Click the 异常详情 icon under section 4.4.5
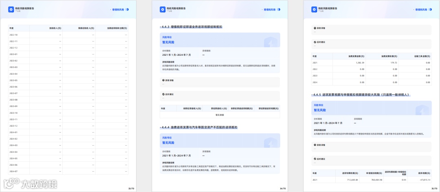This screenshot has width=440, height=192. click(315, 145)
